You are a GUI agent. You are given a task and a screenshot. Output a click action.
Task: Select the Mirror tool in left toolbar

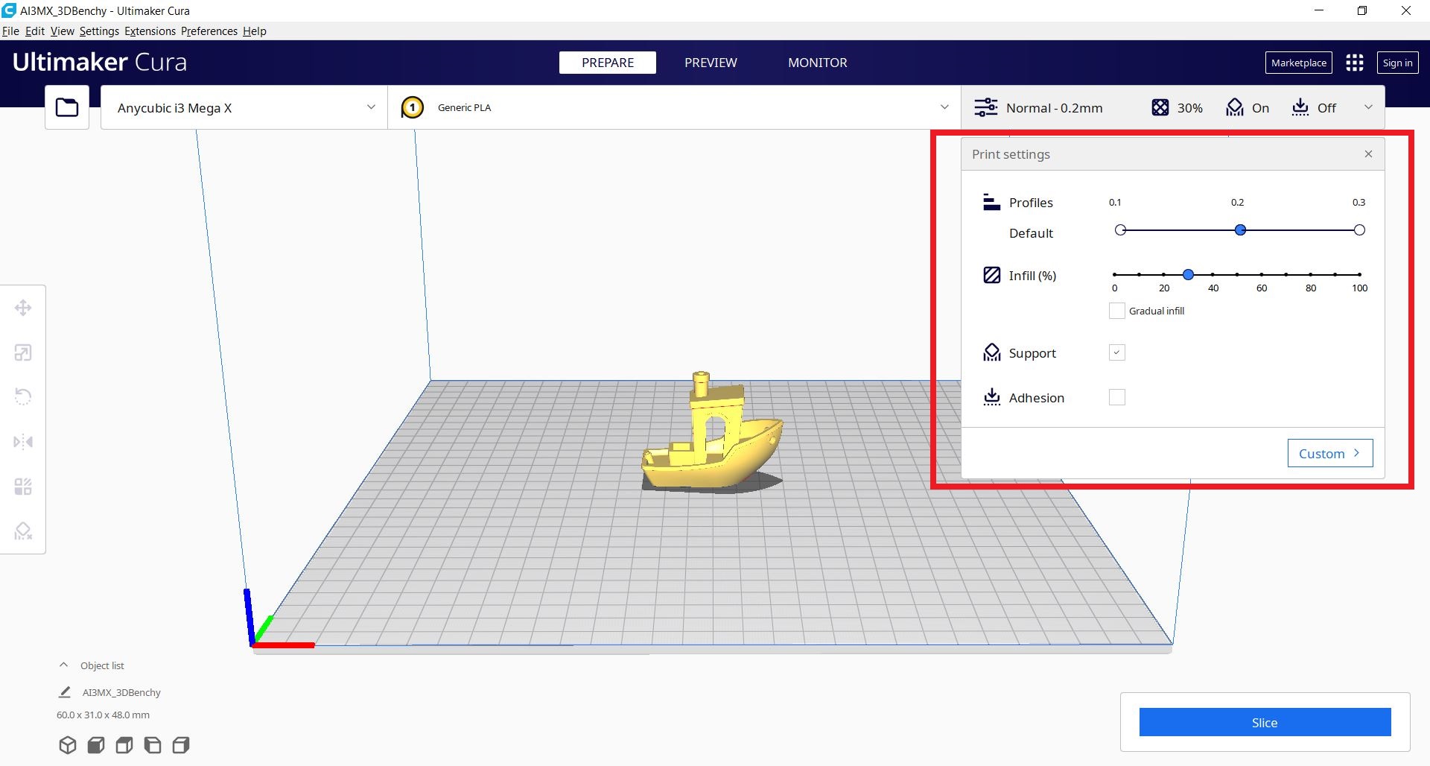[23, 442]
